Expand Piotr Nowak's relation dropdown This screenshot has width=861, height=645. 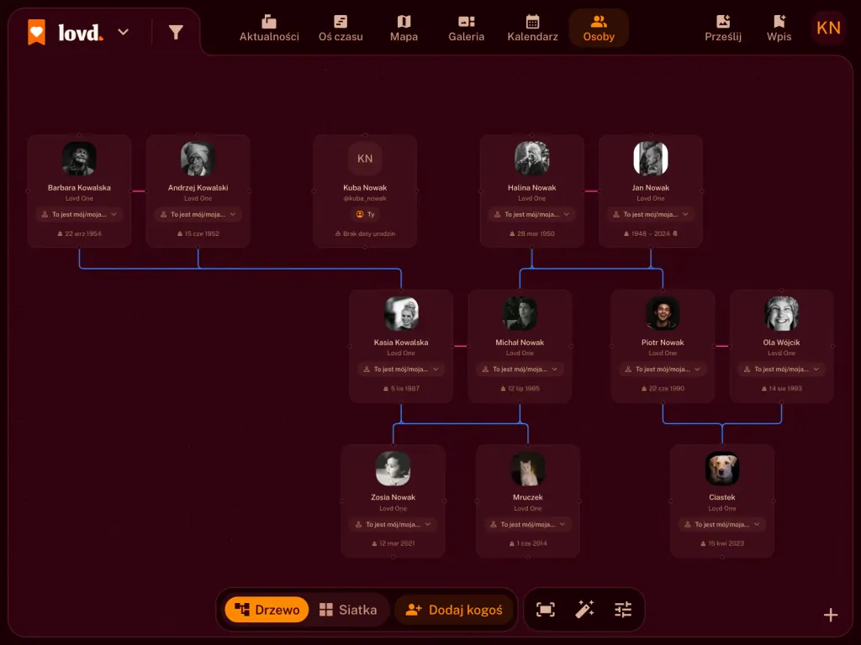(x=663, y=370)
